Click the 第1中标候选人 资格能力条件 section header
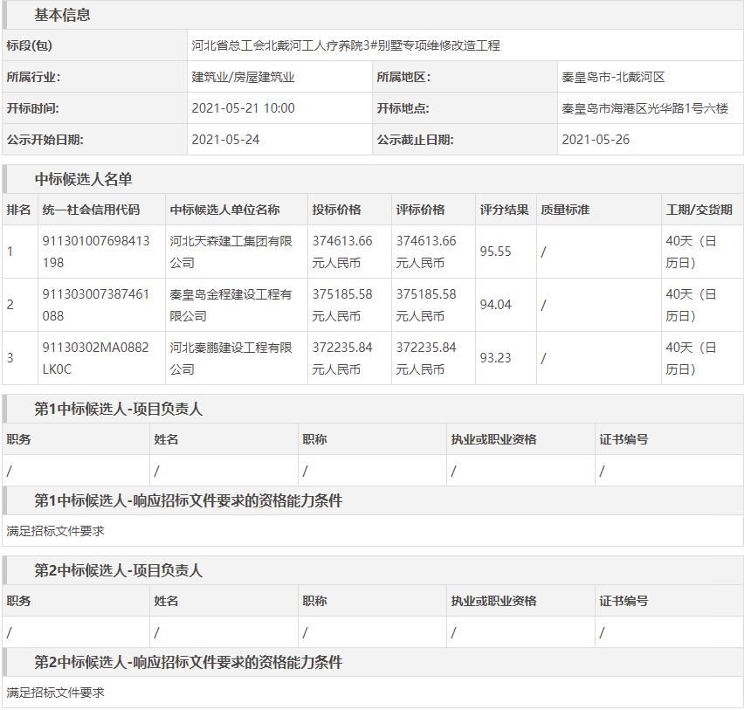The width and height of the screenshot is (744, 710). coord(188,500)
